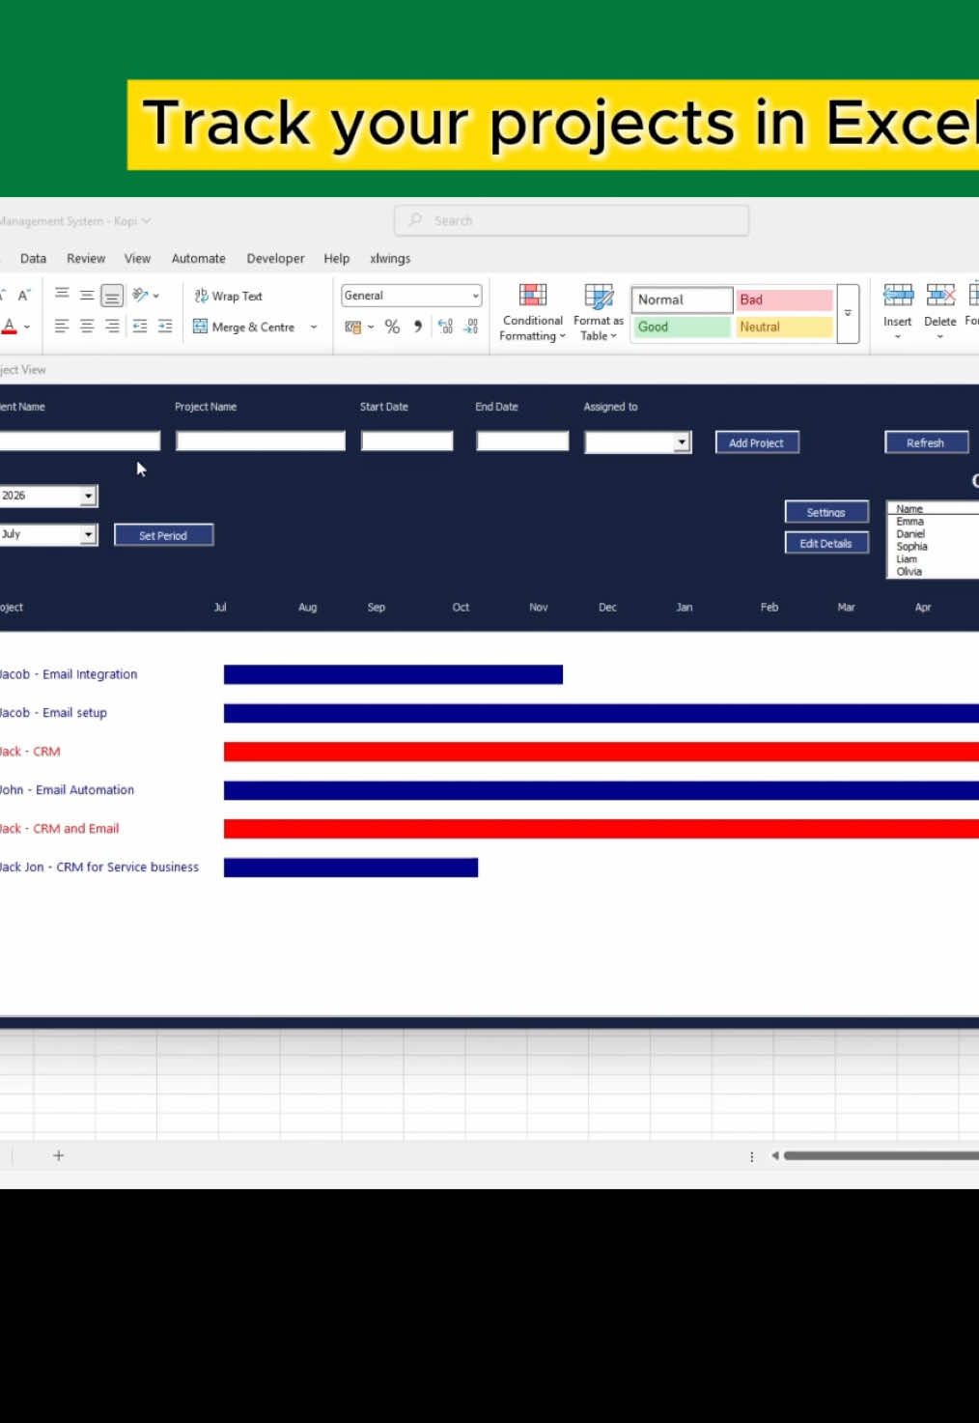Click the Set Period button
Screen dimensions: 979x1423
tap(163, 535)
